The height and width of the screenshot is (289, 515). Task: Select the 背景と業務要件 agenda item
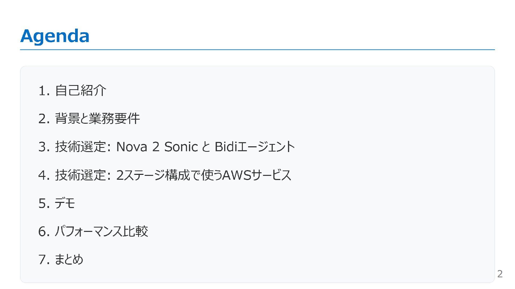97,119
